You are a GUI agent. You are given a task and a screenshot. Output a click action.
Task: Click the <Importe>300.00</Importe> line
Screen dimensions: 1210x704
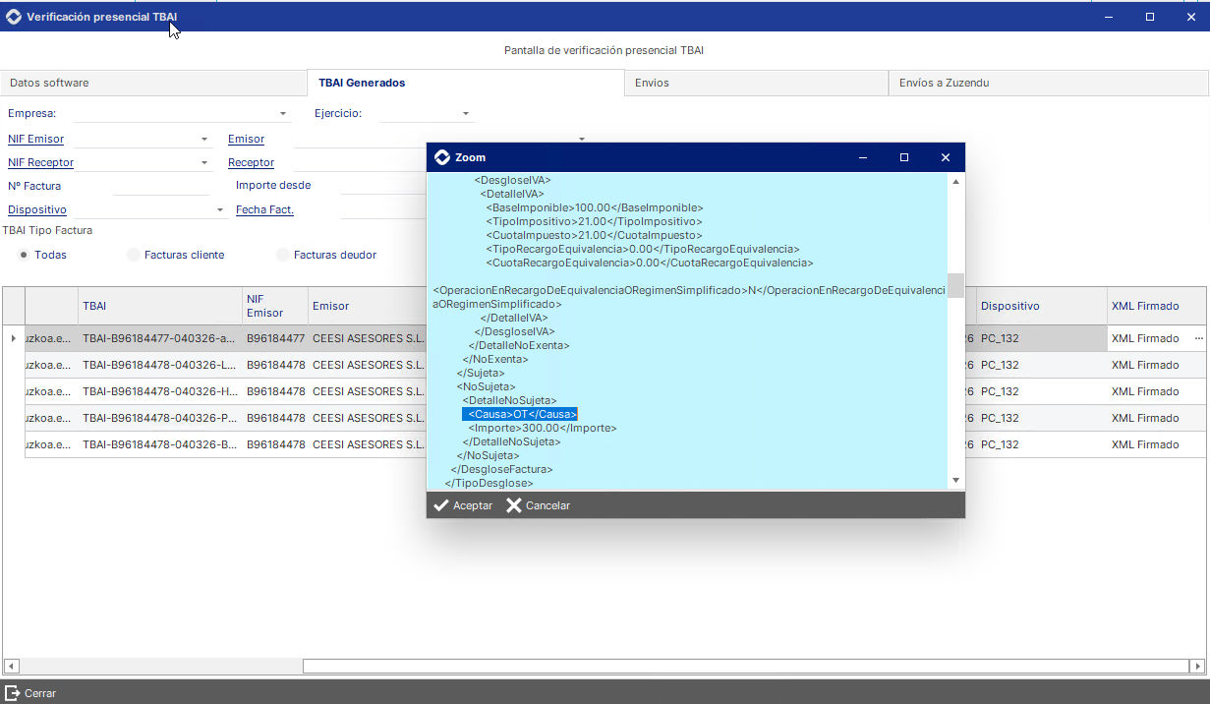(543, 429)
